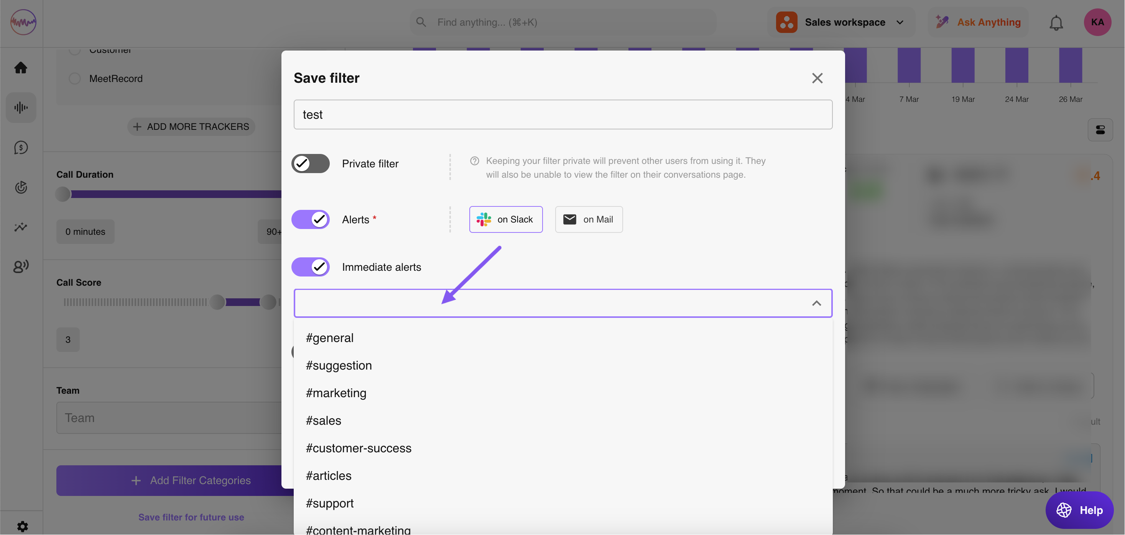Open the analytics trend sidebar icon
The width and height of the screenshot is (1125, 535).
point(21,227)
